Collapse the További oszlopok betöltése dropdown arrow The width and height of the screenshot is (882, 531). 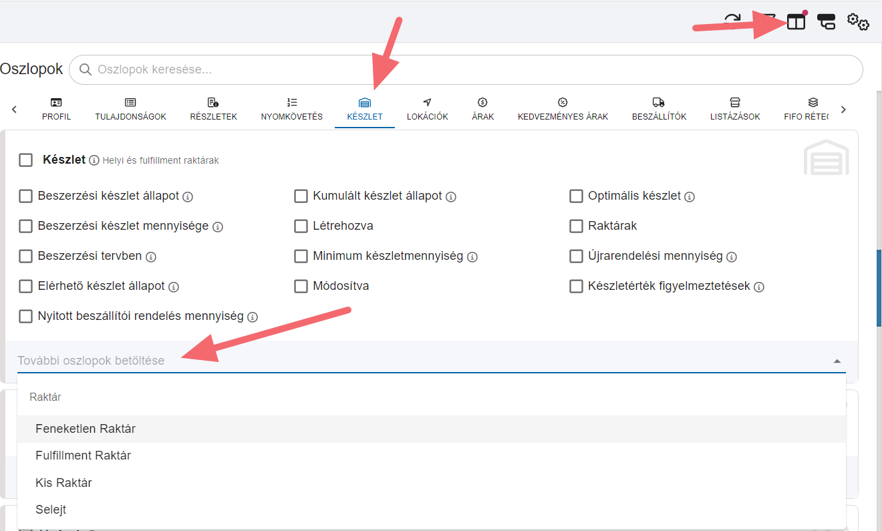(837, 361)
